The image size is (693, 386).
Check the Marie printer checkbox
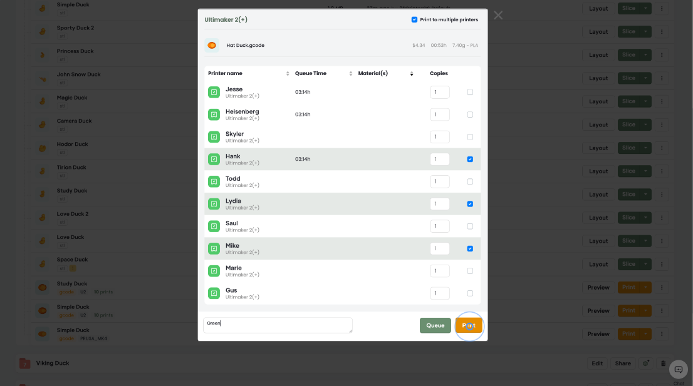tap(470, 271)
